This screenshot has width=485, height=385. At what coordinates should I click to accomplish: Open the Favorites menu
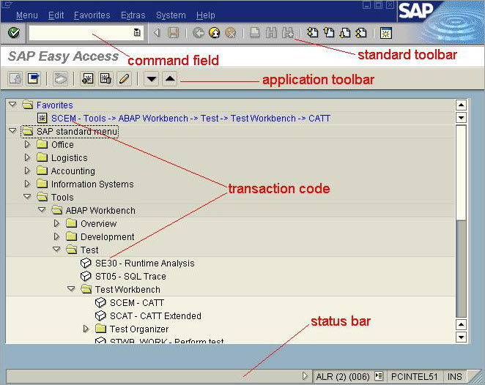tap(92, 15)
